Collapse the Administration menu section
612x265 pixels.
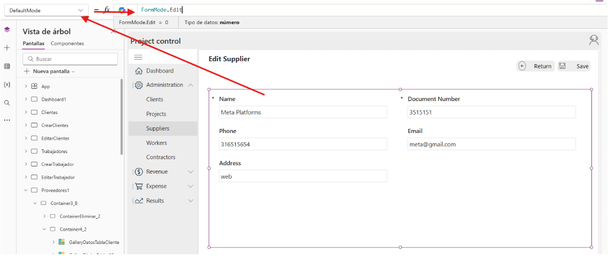click(191, 85)
